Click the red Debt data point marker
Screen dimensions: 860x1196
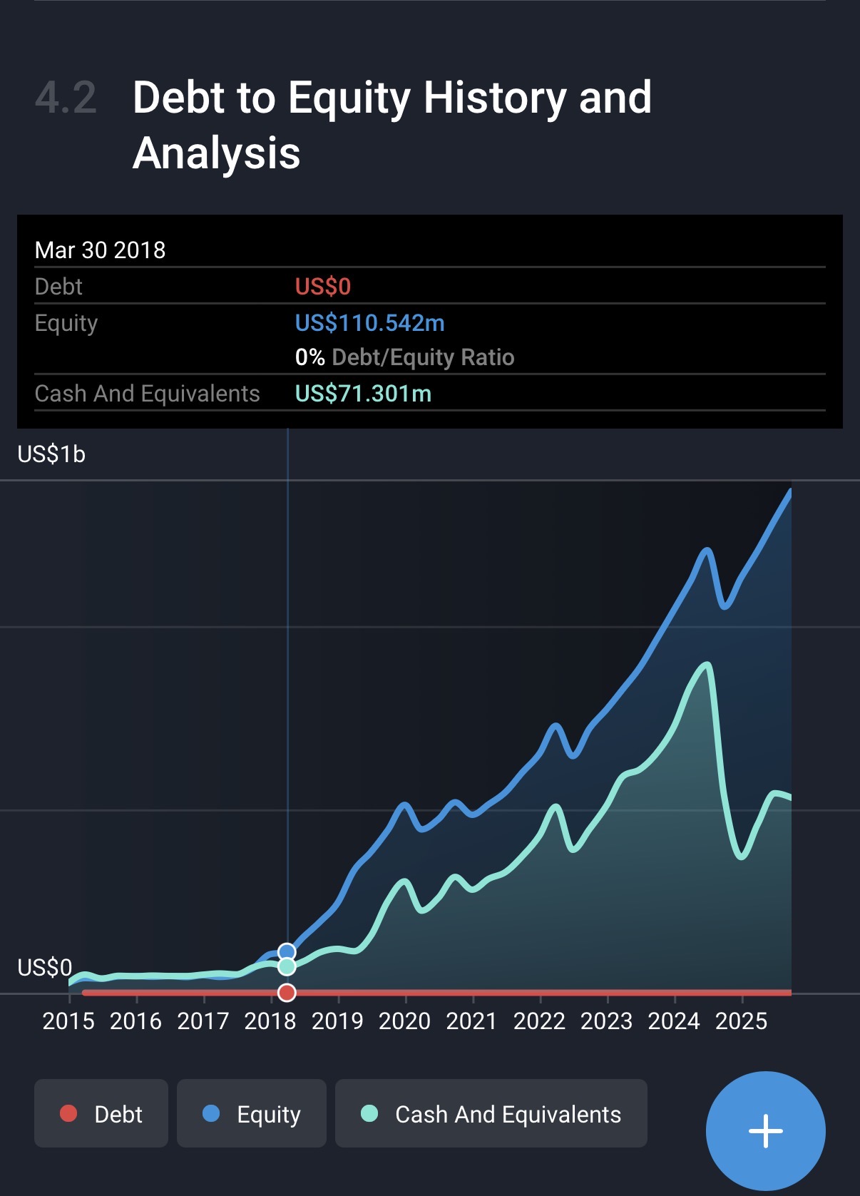(287, 992)
